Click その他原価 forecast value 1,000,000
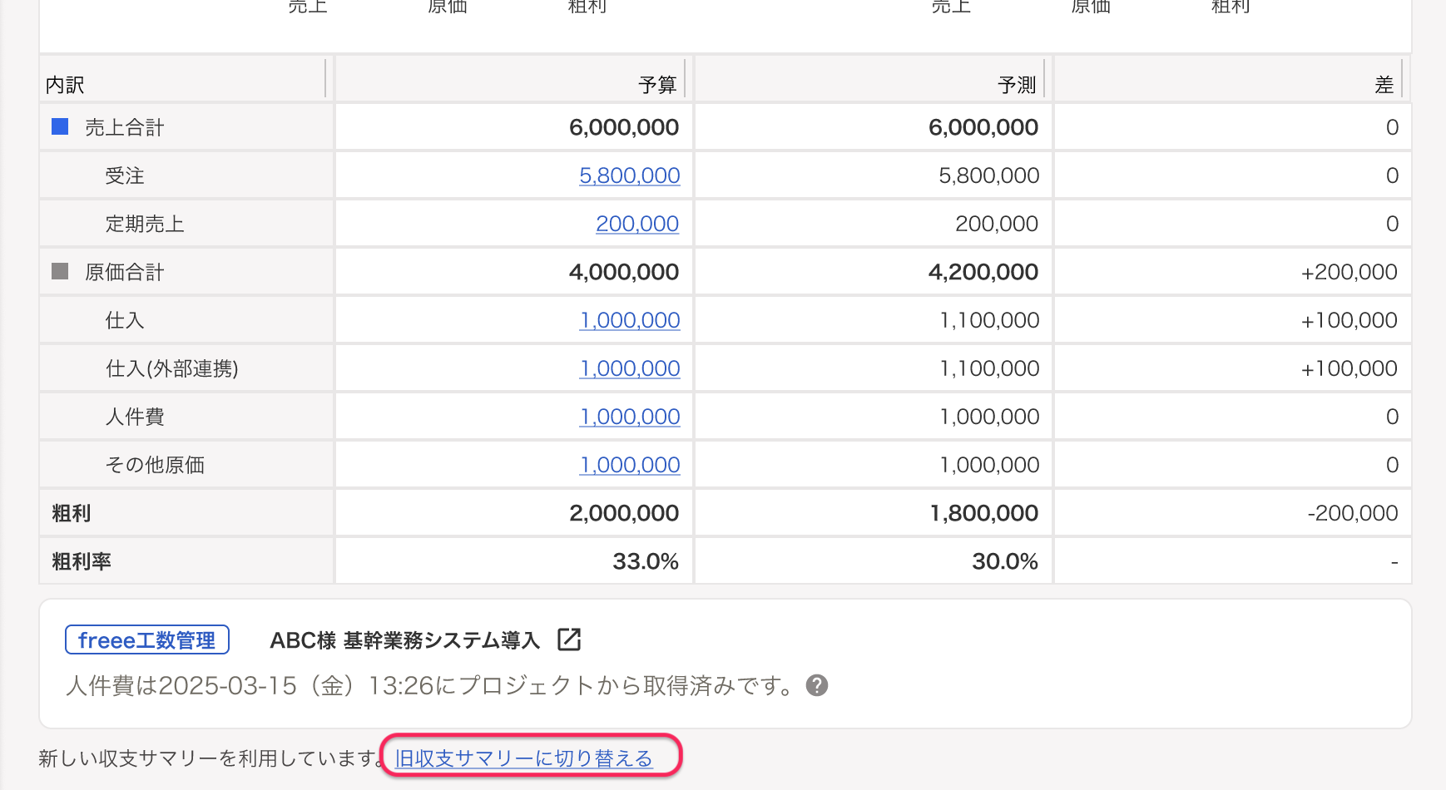1446x790 pixels. click(990, 465)
